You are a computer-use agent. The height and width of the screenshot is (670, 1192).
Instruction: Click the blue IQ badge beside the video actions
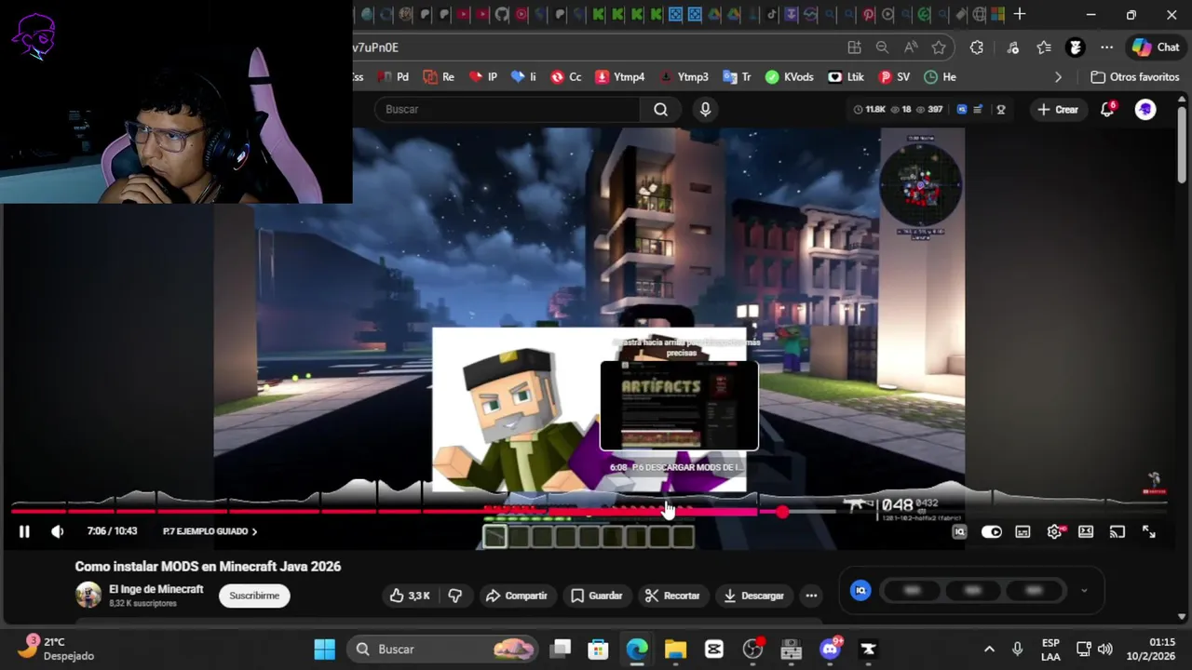[x=860, y=590]
